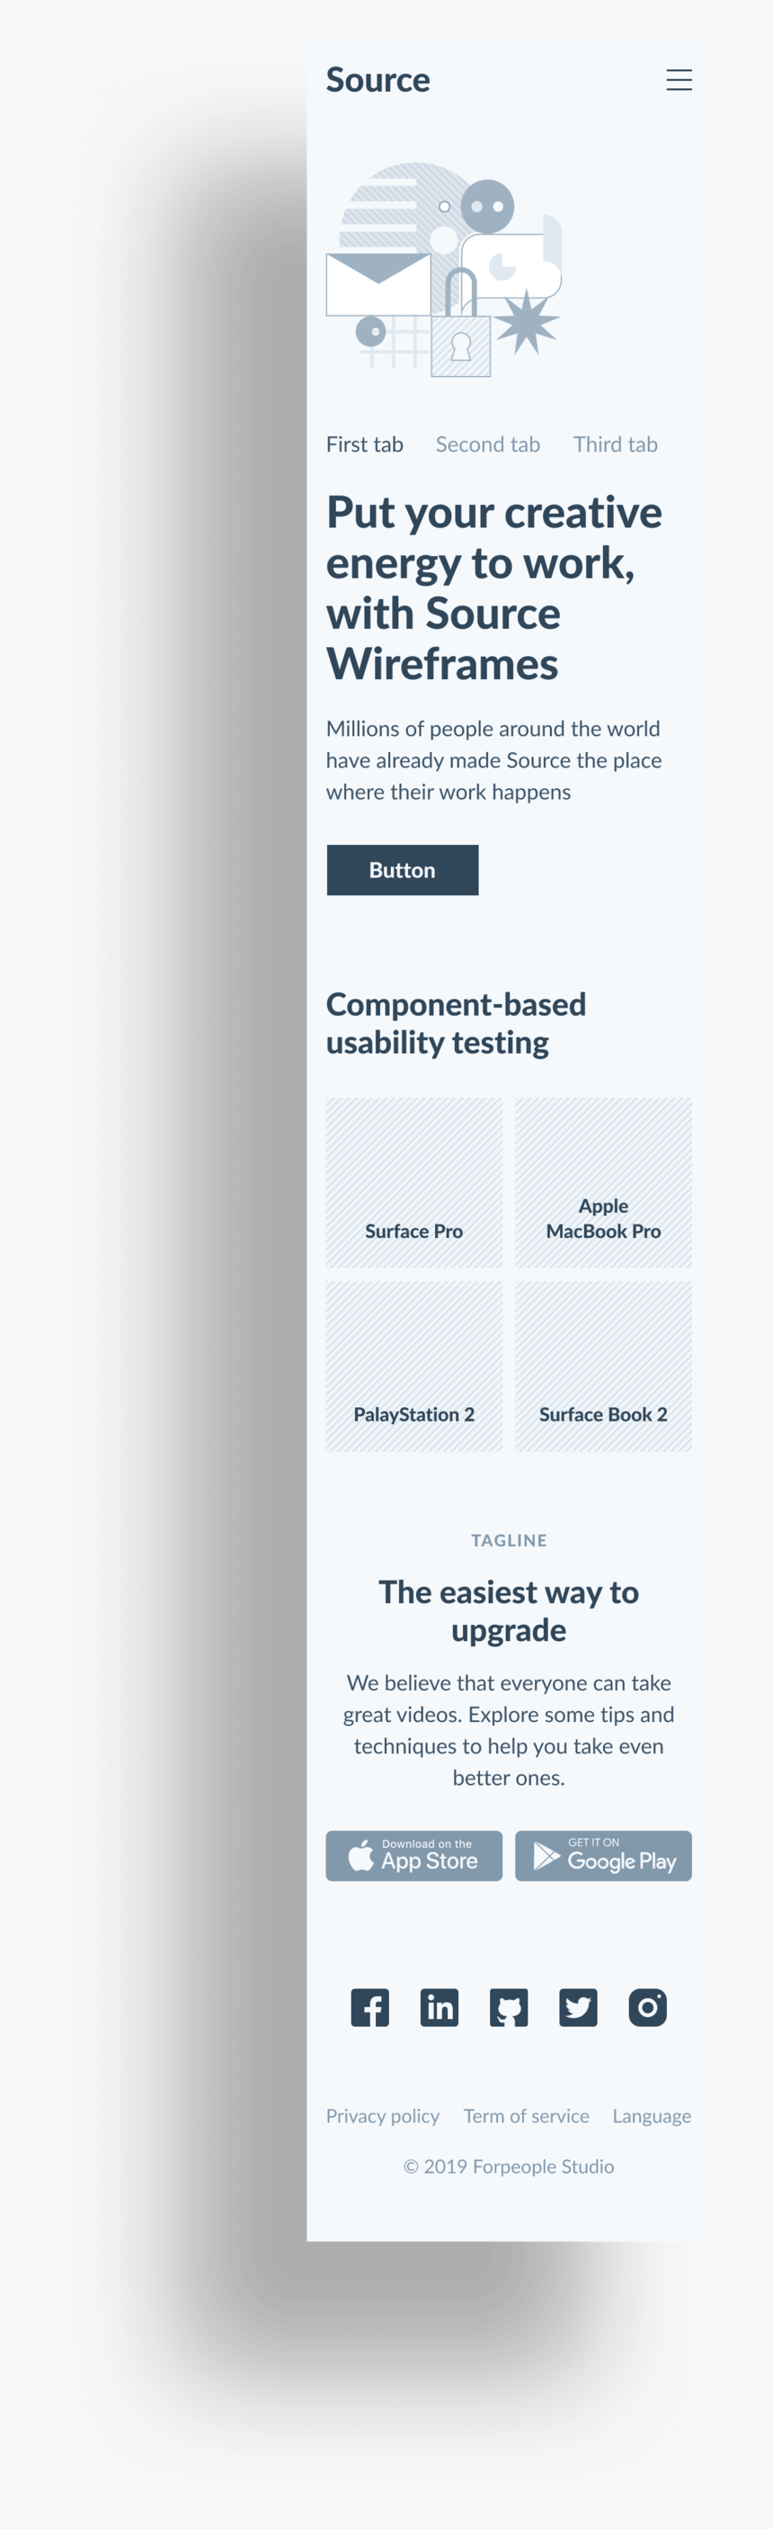The width and height of the screenshot is (773, 2529).
Task: Click the Twitter icon
Action: pos(578,2008)
